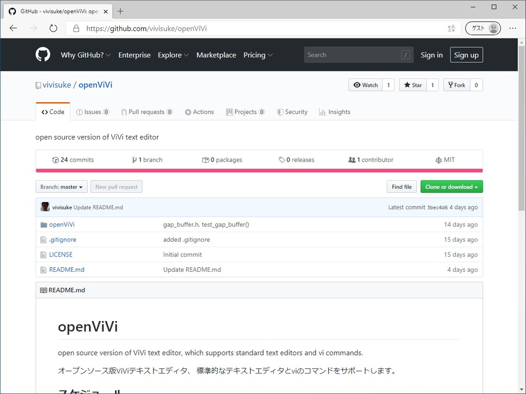Click the browser back arrow

13,28
